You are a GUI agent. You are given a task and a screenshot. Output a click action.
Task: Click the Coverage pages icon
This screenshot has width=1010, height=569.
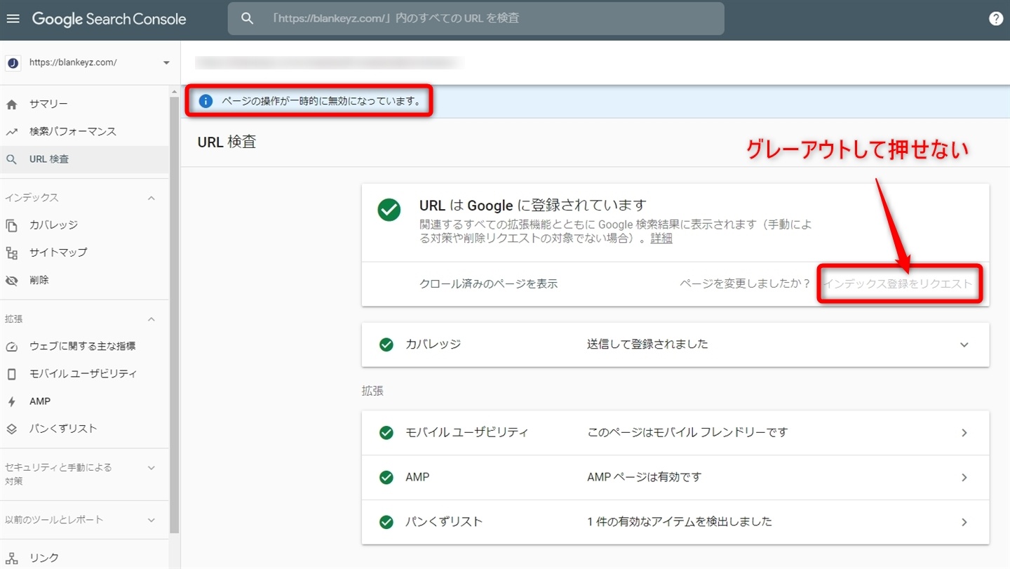coord(11,225)
